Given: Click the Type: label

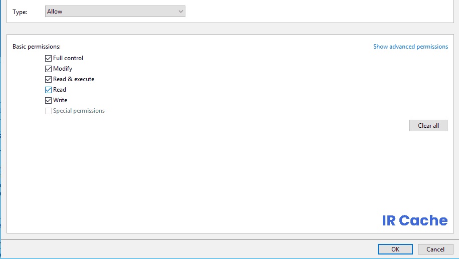Looking at the screenshot, I should pyautogui.click(x=20, y=12).
